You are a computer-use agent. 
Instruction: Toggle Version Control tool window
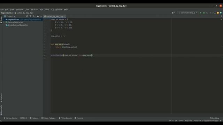tap(11, 118)
